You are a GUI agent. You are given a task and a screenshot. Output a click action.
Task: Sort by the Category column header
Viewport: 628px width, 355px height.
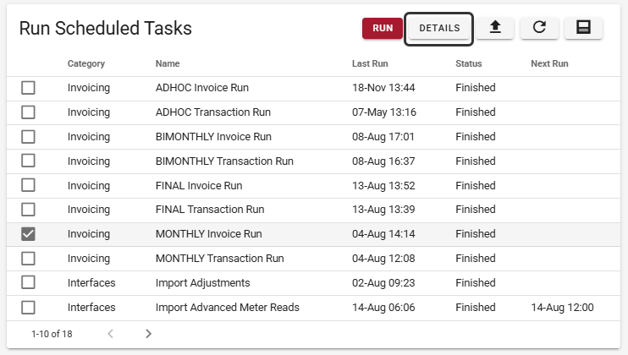[x=86, y=63]
